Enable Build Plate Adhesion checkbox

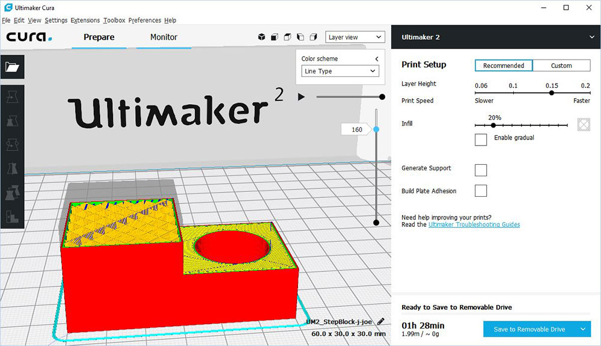pyautogui.click(x=481, y=191)
